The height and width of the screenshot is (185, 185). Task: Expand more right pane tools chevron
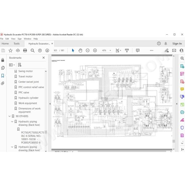pos(182,143)
